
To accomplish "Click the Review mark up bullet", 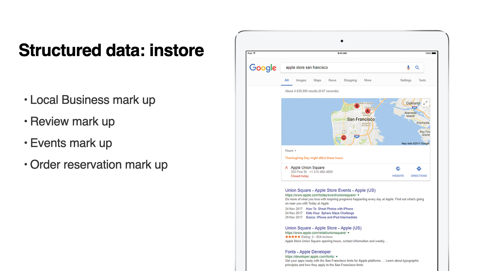I will 72,121.
